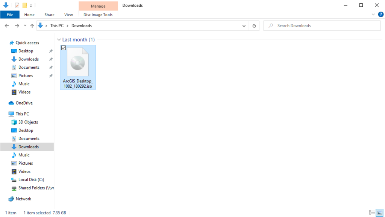
Task: Open Help with the question mark icon
Action: click(x=380, y=15)
